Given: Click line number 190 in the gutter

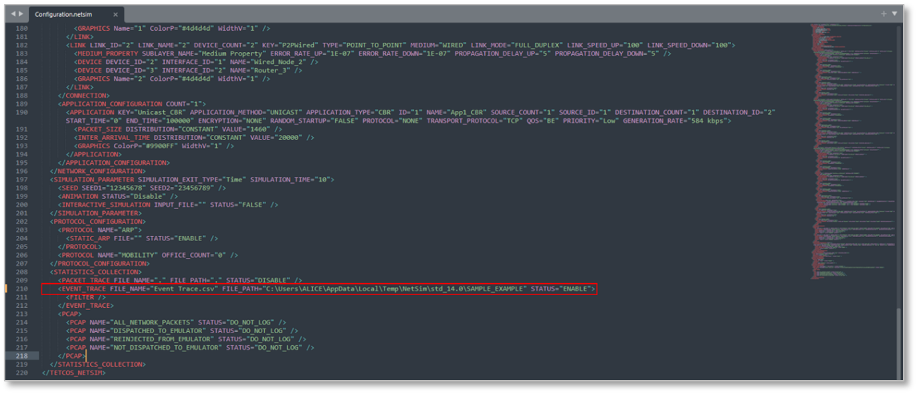Looking at the screenshot, I should click(21, 112).
